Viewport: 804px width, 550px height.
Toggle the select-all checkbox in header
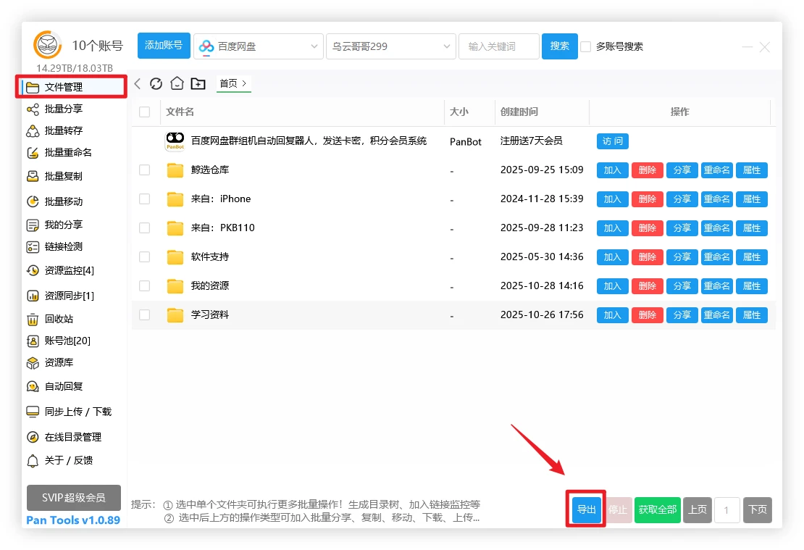pyautogui.click(x=145, y=112)
